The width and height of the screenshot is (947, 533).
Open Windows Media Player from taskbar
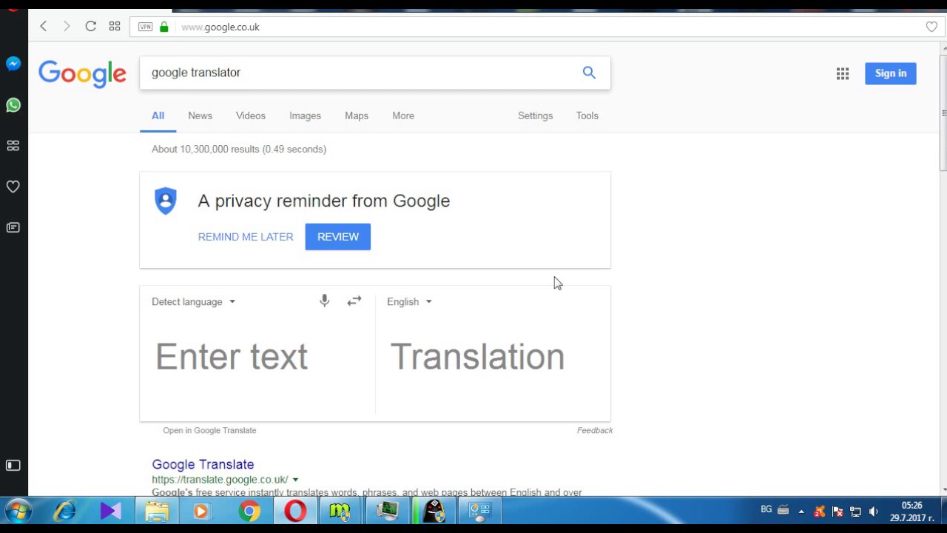(x=202, y=511)
